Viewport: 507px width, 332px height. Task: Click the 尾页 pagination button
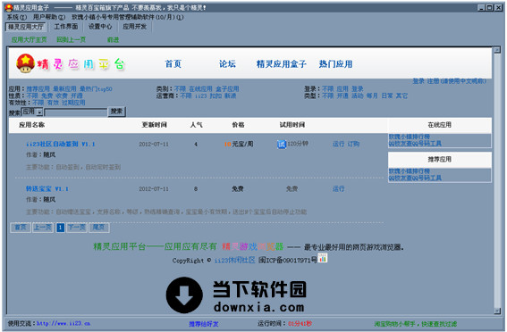tap(99, 228)
